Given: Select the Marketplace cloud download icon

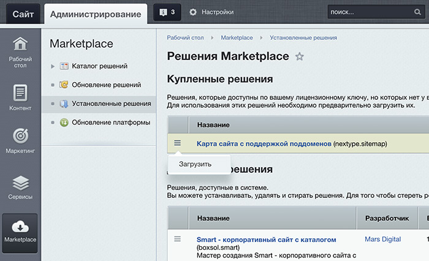Looking at the screenshot, I should pos(20,227).
